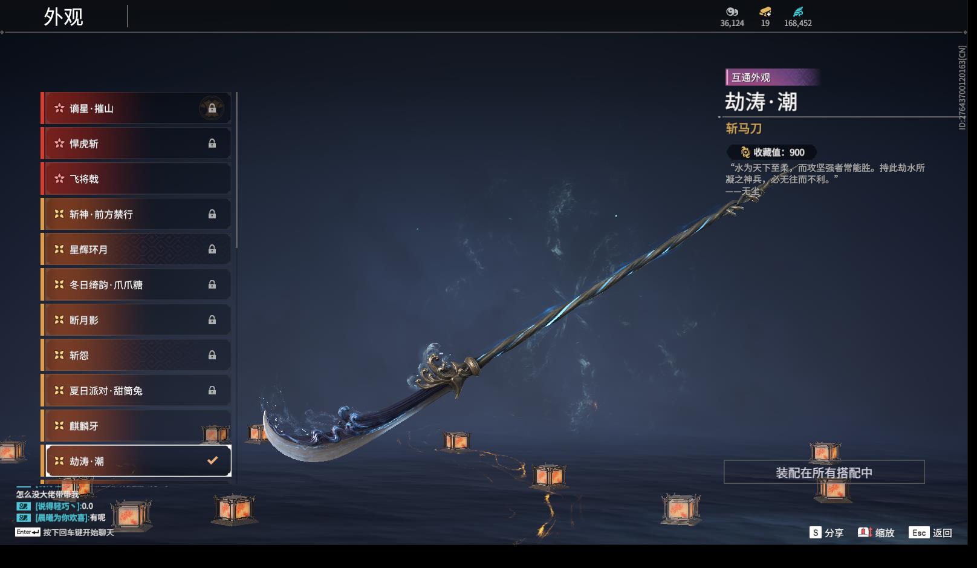Click the lock icon on 摘星·摧山
The width and height of the screenshot is (977, 568).
(x=212, y=109)
